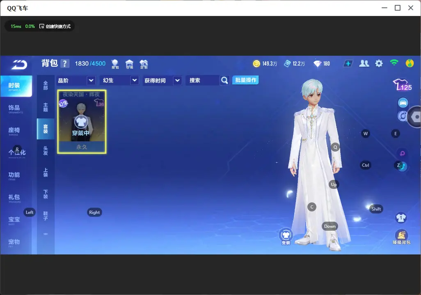421x295 pixels.
Task: Click the Left key overlay button
Action: click(30, 212)
